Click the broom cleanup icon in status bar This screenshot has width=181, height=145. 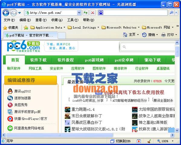coord(149,141)
